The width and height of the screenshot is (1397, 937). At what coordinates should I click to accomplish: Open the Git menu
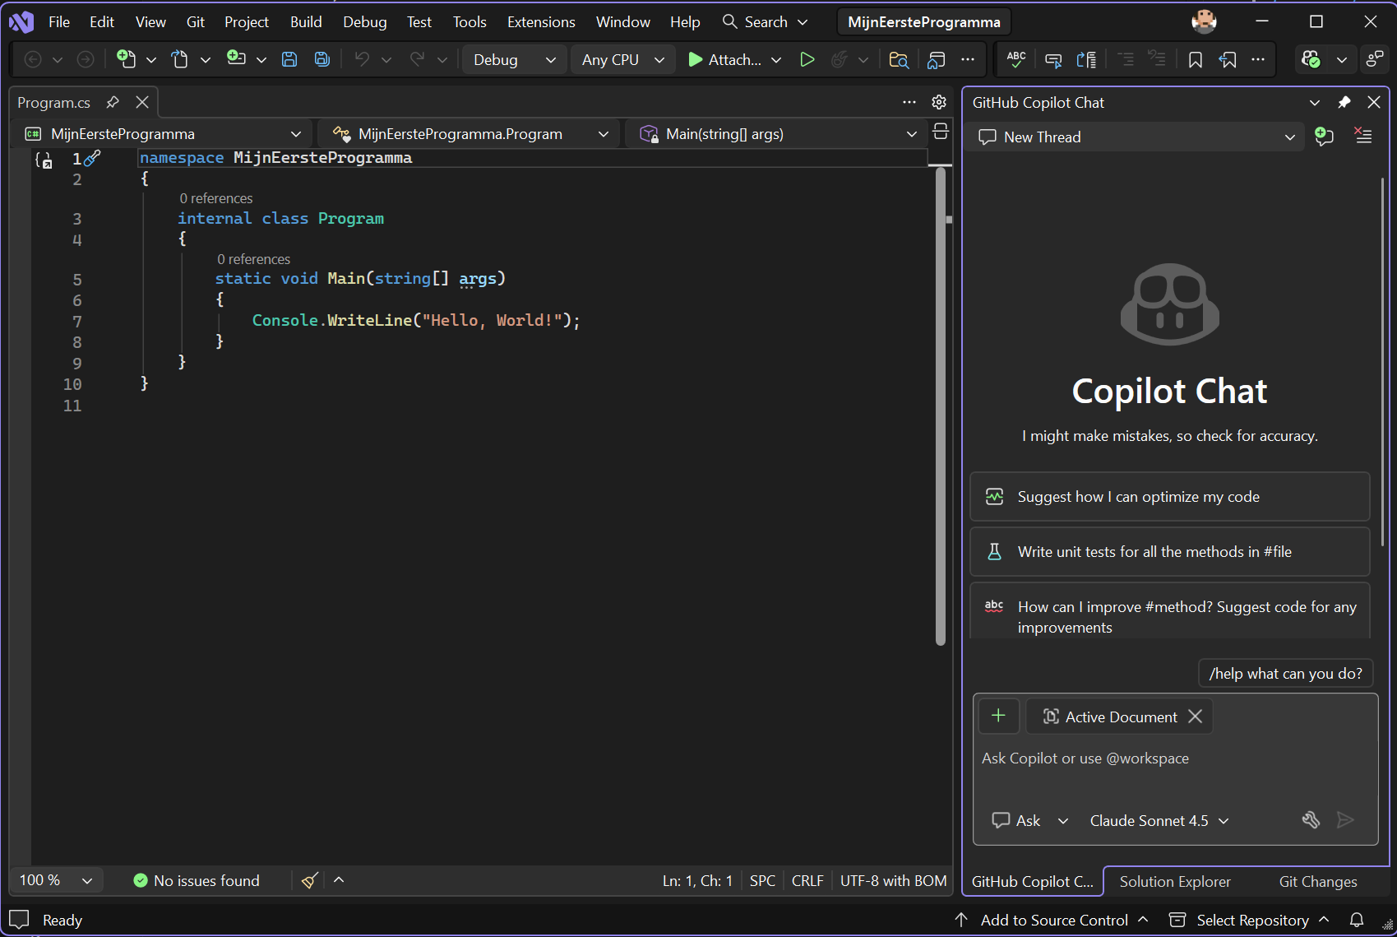point(196,22)
